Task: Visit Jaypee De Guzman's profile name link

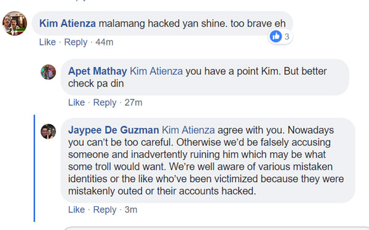Action: click(114, 130)
